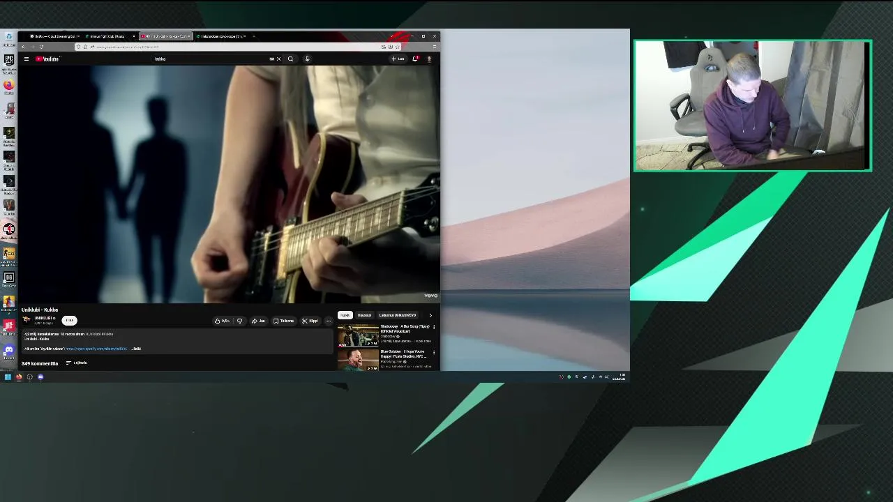Reload the page with browser refresh icon
Image resolution: width=893 pixels, height=502 pixels.
[41, 47]
